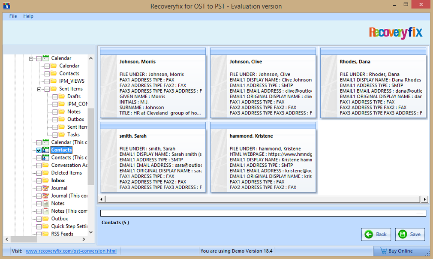433x259 pixels.
Task: Uncheck the selected Contacts folder checkbox
Action: coord(39,150)
